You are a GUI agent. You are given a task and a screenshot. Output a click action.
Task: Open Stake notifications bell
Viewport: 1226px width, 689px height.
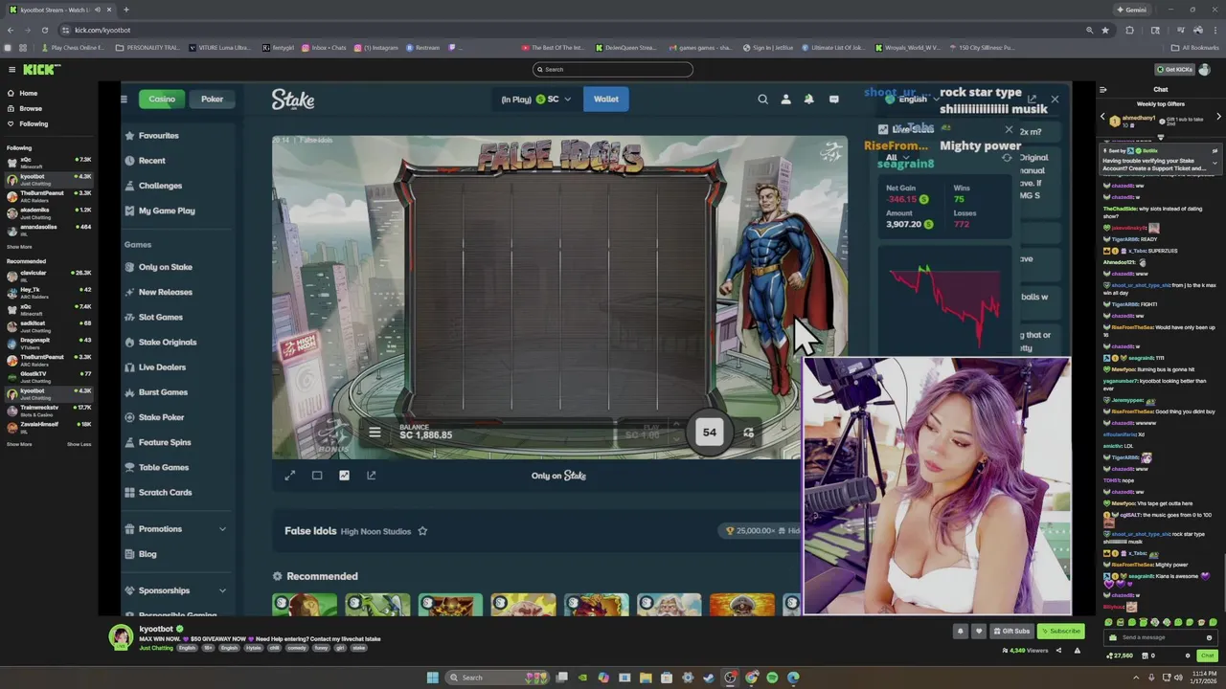click(809, 99)
